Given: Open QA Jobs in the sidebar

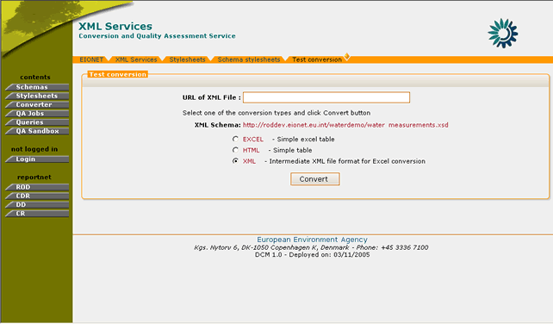Looking at the screenshot, I should pyautogui.click(x=37, y=114).
